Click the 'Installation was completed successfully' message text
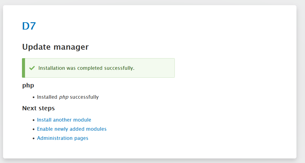Screen dimensions: 305x163 (x=86, y=68)
